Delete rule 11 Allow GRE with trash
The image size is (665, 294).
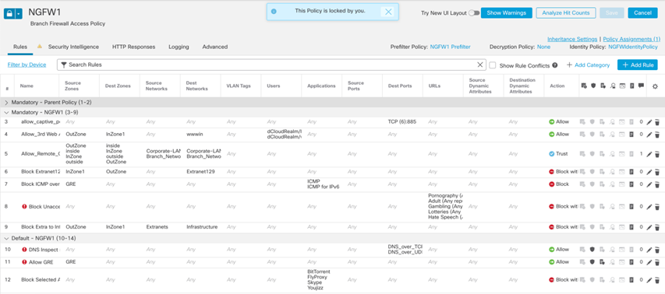click(657, 262)
